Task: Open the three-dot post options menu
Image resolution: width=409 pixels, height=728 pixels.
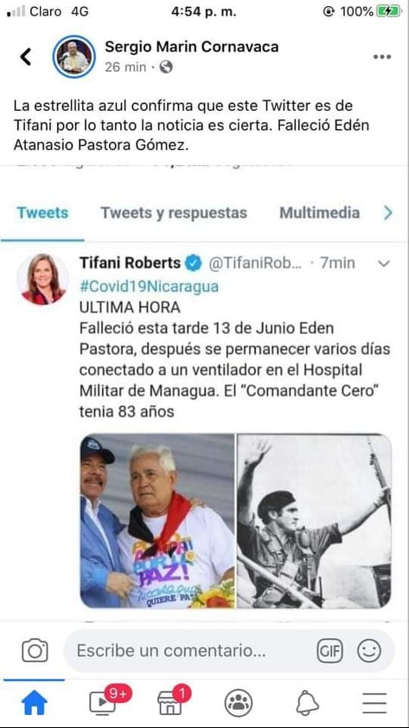Action: coord(382,56)
